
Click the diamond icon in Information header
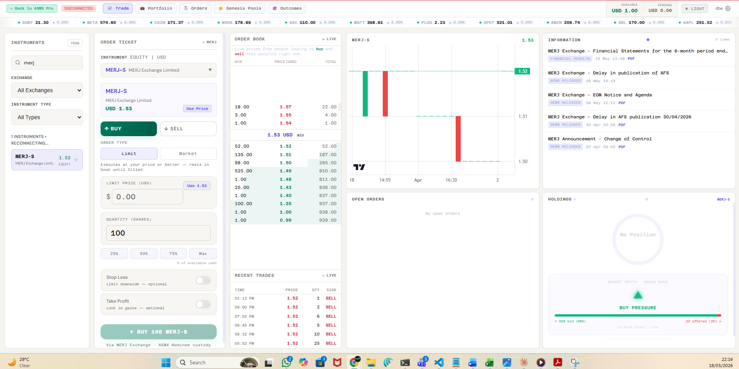coord(648,40)
